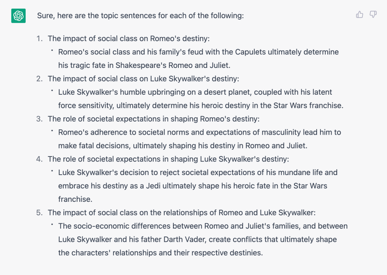This screenshot has height=275, width=387.
Task: Click the line starting 'make fatal decisions'
Action: click(x=183, y=146)
